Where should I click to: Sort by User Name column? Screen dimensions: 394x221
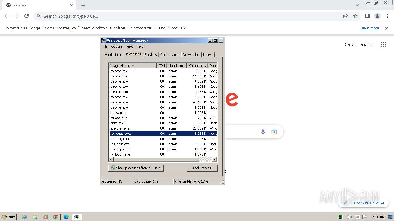tap(176, 65)
